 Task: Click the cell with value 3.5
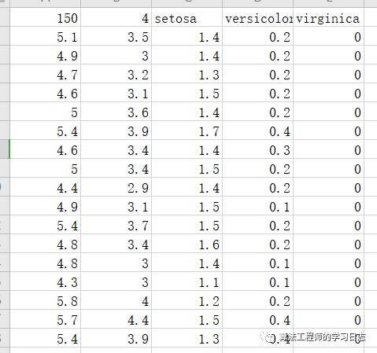pos(116,36)
